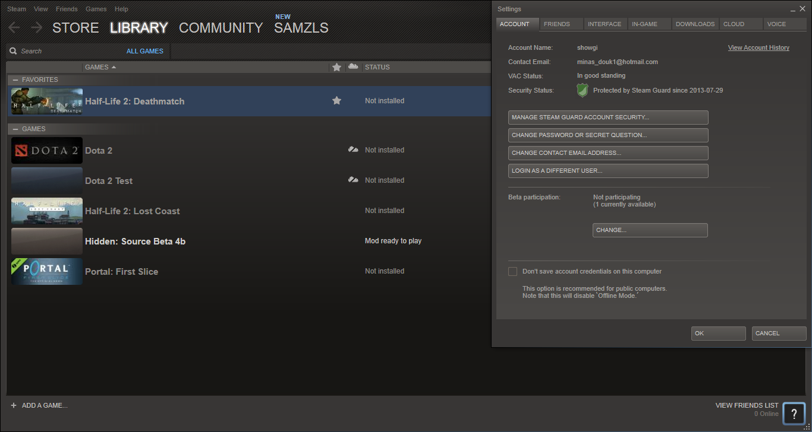Enable Don't save account credentials checkbox

point(512,271)
